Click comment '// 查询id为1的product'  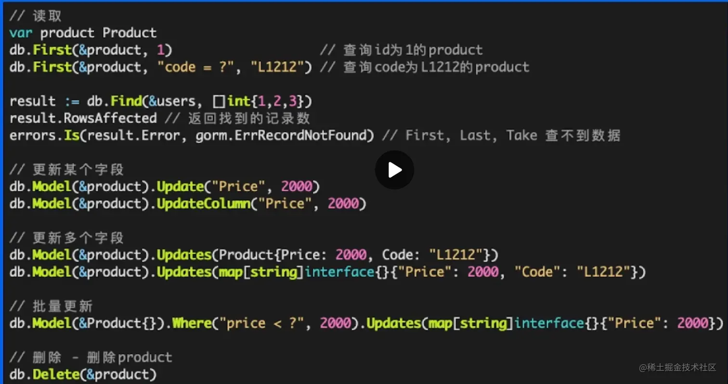(x=401, y=50)
